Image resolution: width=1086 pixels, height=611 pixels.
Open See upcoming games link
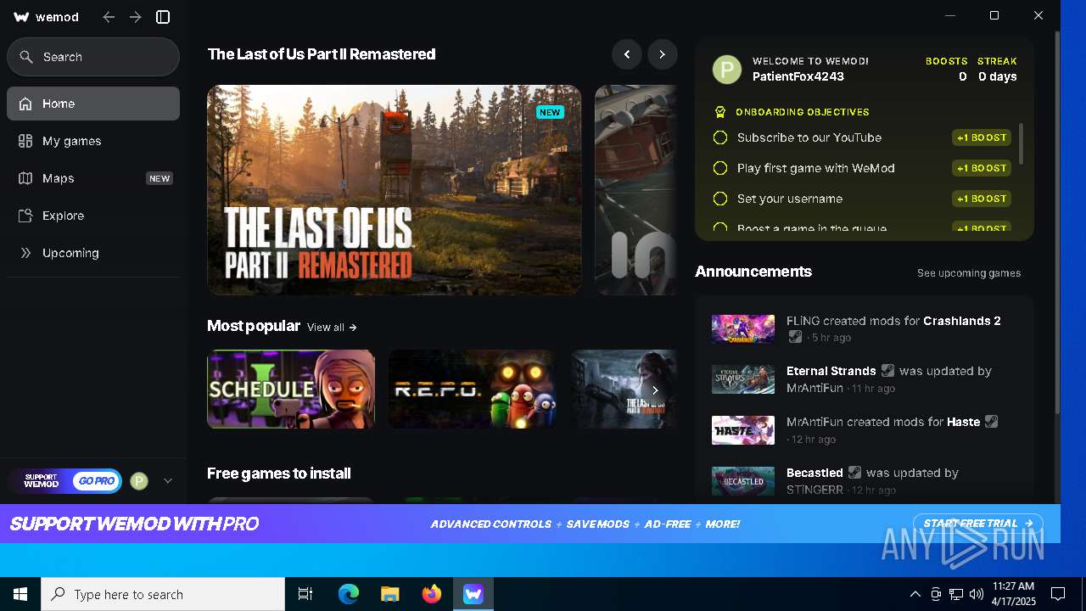click(969, 273)
